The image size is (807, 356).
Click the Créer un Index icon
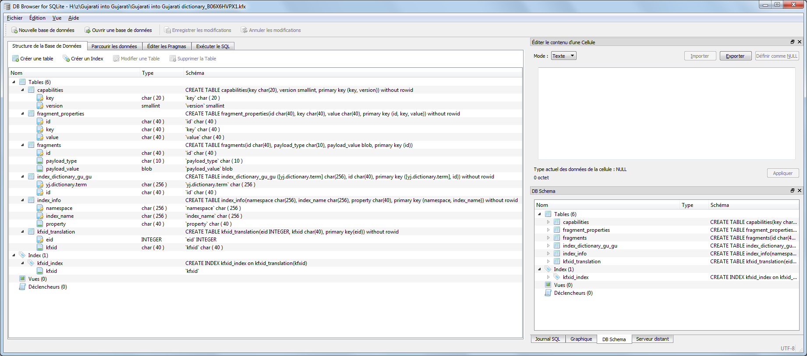[x=66, y=59]
